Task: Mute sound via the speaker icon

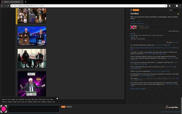Action: pos(131,10)
